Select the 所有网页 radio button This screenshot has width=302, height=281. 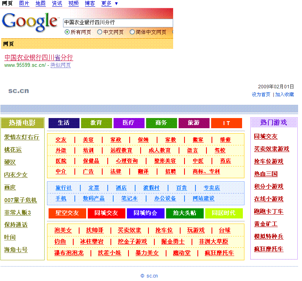[67, 32]
